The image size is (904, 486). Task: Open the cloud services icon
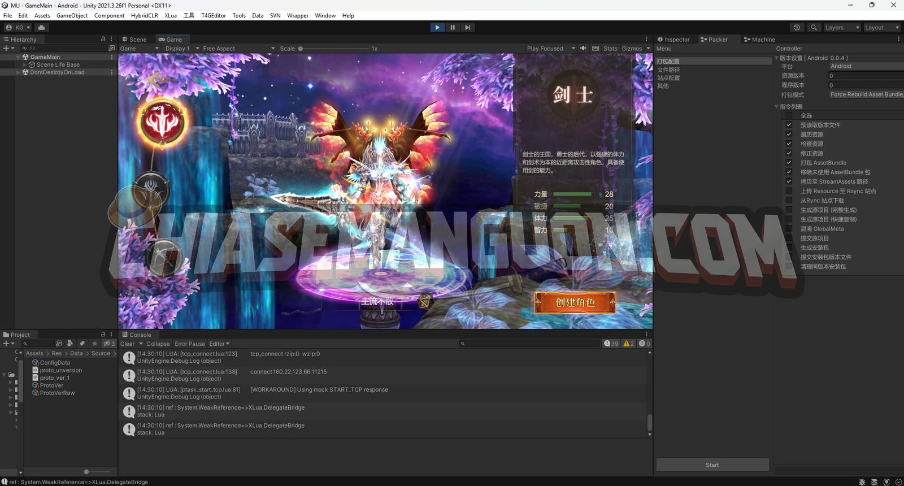pyautogui.click(x=41, y=27)
